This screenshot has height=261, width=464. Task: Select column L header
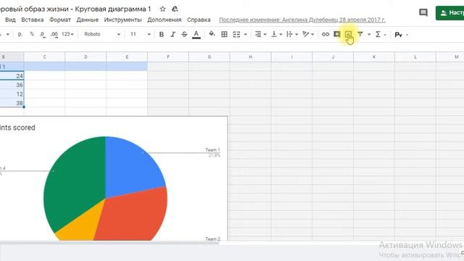(415, 57)
